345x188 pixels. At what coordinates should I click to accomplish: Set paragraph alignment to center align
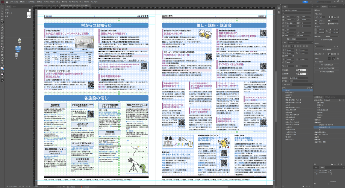286,46
